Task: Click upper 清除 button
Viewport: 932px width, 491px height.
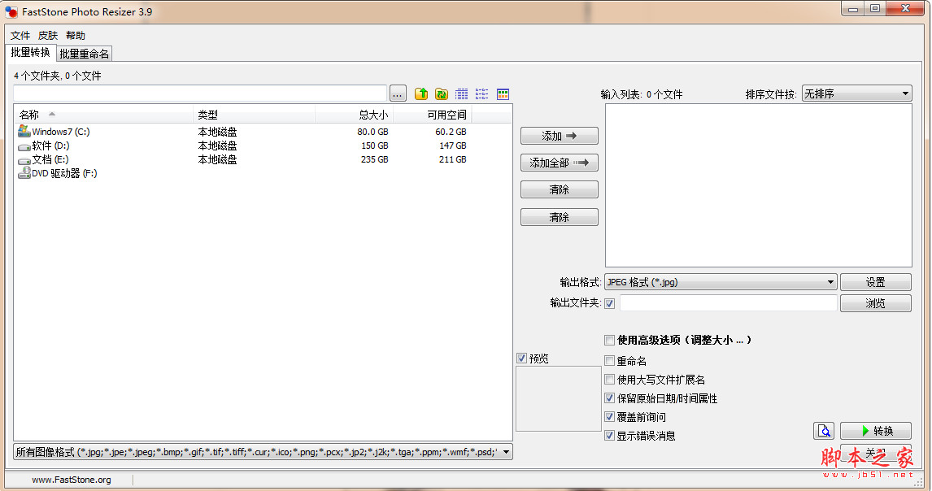Action: (560, 189)
